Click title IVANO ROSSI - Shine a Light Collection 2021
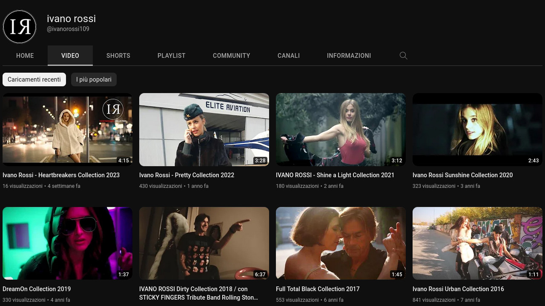The image size is (545, 306). 335,175
